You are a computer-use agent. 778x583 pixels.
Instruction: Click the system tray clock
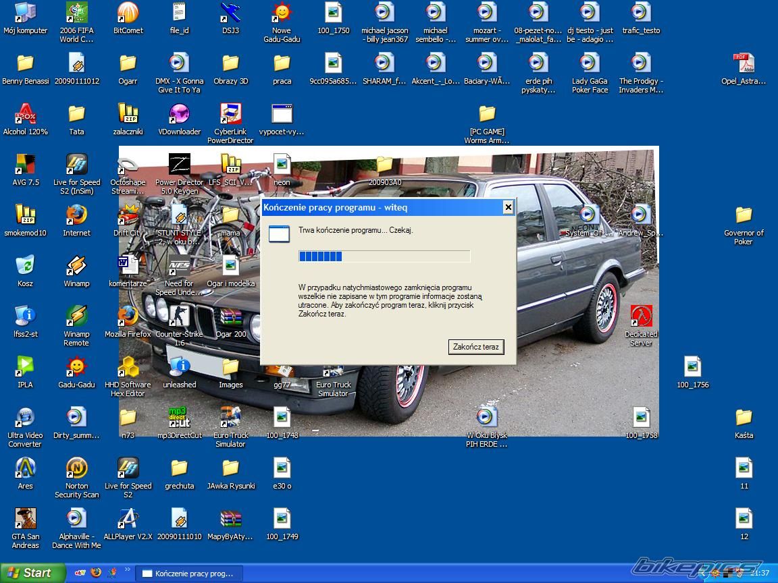(x=760, y=573)
